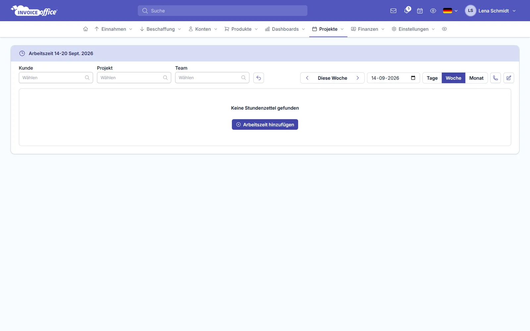
Task: Open notifications bell with badge 5
Action: 407,11
